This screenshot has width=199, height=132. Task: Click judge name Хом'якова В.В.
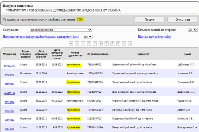click(185, 73)
